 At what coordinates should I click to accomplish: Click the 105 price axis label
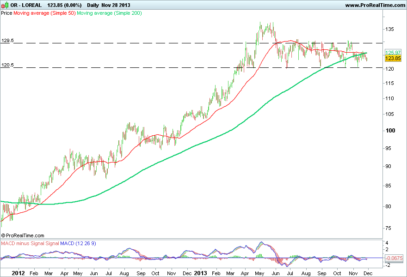point(389,114)
